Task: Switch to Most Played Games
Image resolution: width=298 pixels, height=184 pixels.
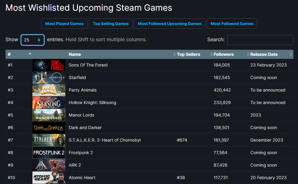Action: point(64,23)
